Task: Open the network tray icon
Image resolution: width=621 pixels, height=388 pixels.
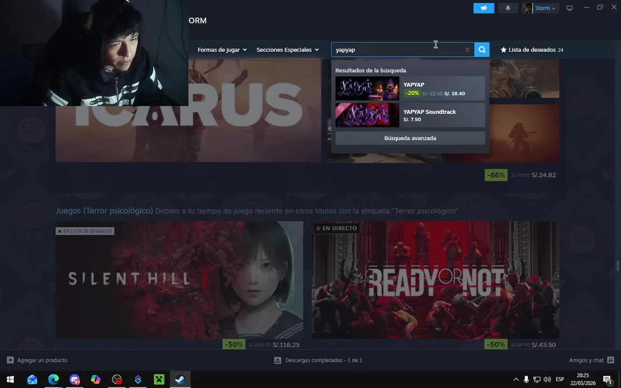Action: tap(537, 379)
